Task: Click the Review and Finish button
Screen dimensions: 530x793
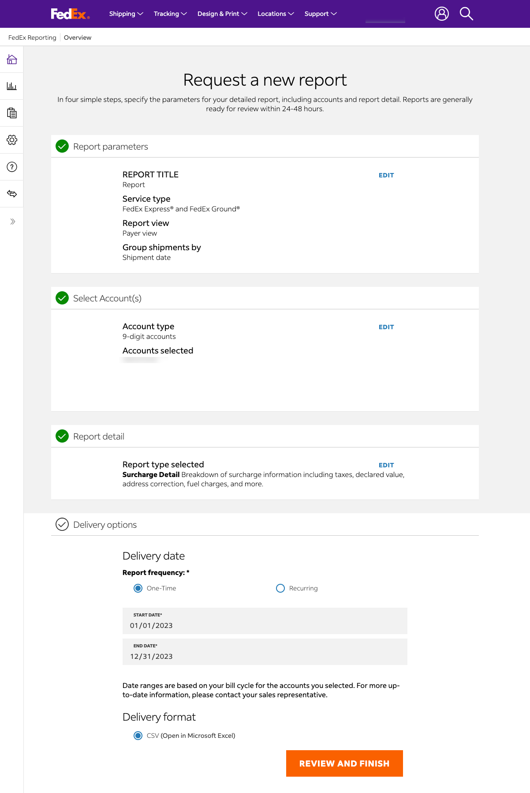Action: pyautogui.click(x=344, y=763)
